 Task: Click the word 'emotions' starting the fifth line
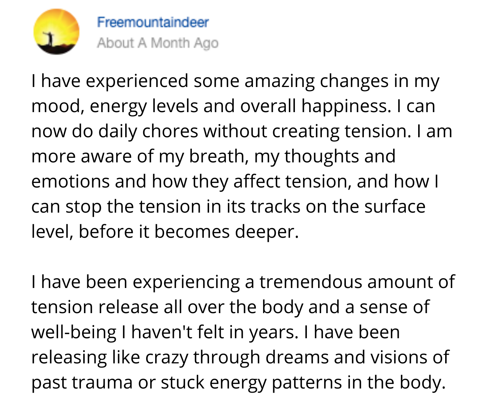click(70, 181)
